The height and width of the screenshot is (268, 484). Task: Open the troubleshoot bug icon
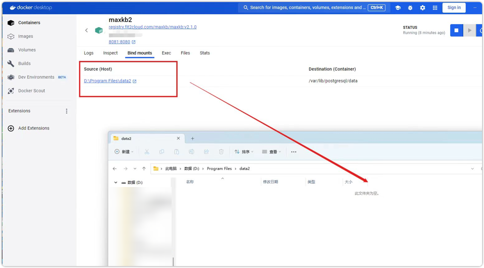pos(410,8)
